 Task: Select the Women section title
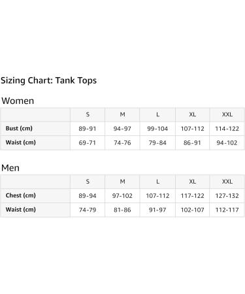[x=18, y=101]
